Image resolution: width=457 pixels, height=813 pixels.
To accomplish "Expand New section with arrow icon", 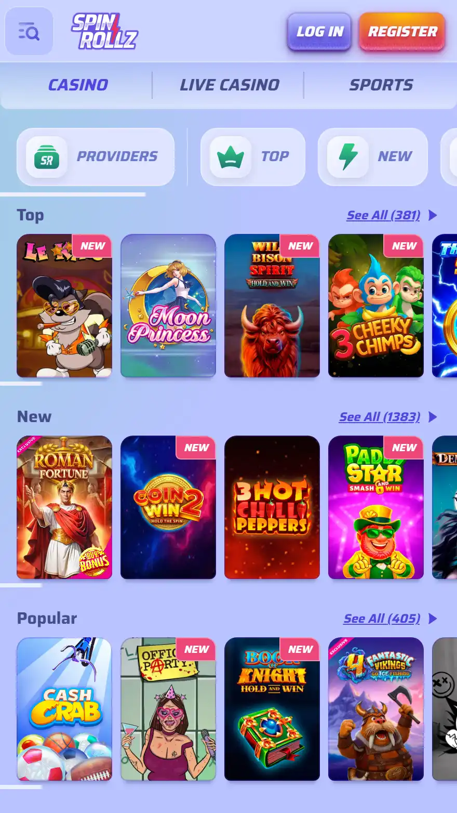I will click(x=433, y=417).
